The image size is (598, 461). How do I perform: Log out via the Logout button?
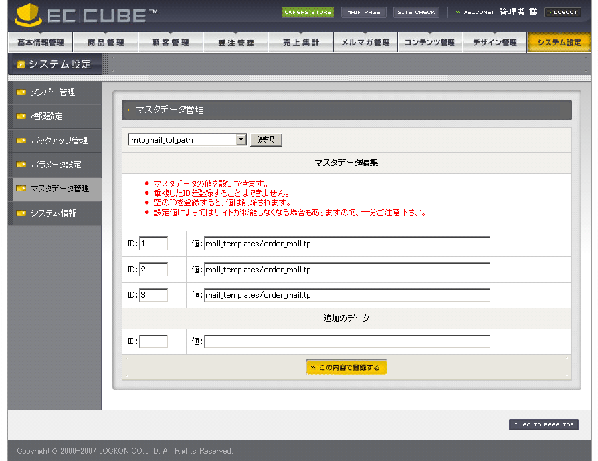pyautogui.click(x=562, y=12)
